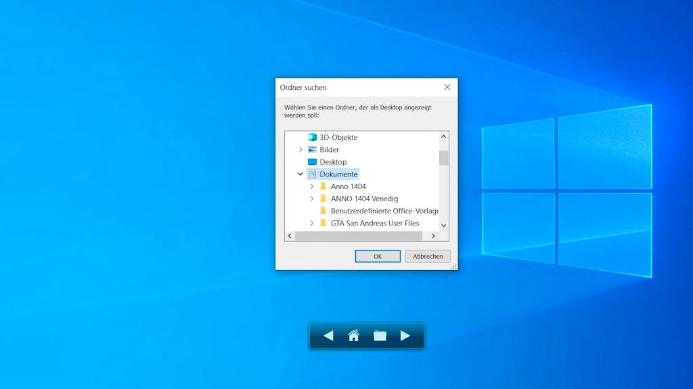Click the ANNO 1404 Venedig folder icon
Screen dimensions: 693x389
[323, 199]
